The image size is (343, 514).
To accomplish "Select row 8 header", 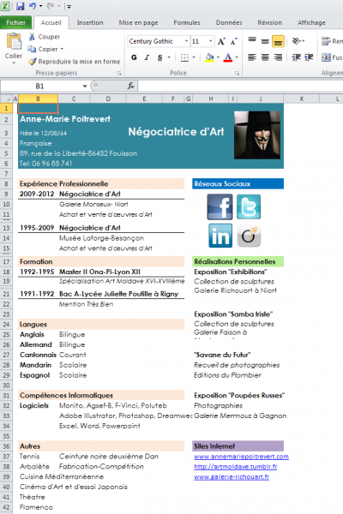I will click(x=6, y=184).
